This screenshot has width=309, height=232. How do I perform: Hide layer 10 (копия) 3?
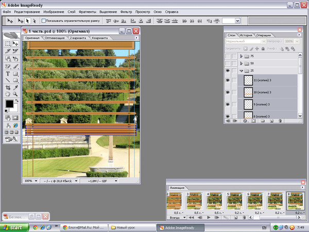click(228, 92)
